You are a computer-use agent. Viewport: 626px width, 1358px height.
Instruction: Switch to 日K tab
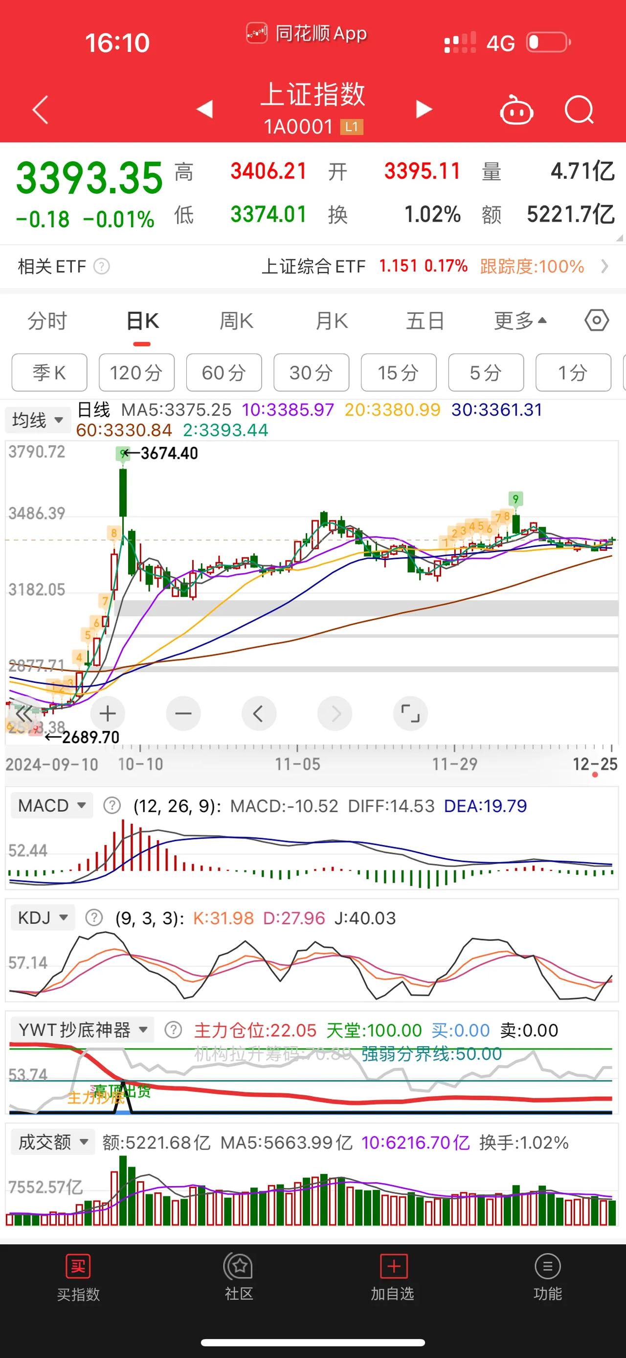tap(142, 321)
